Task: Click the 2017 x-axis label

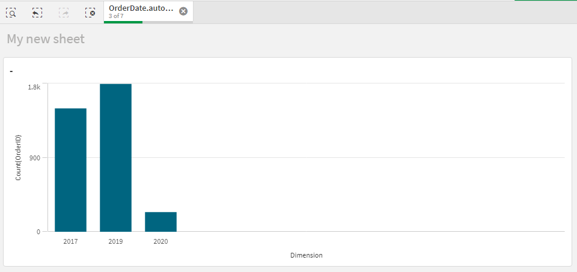Action: click(70, 241)
